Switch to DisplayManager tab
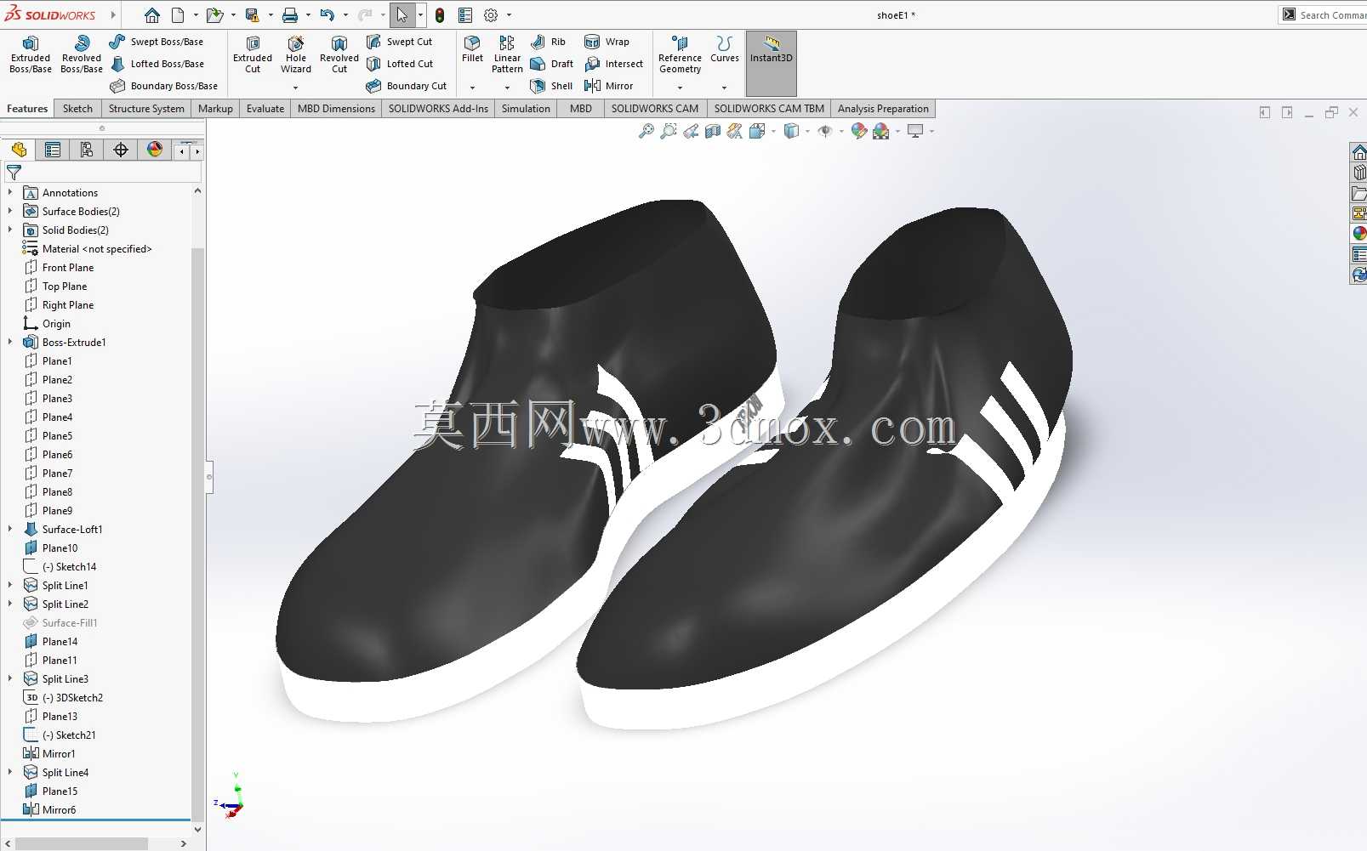The image size is (1367, 851). pos(155,150)
